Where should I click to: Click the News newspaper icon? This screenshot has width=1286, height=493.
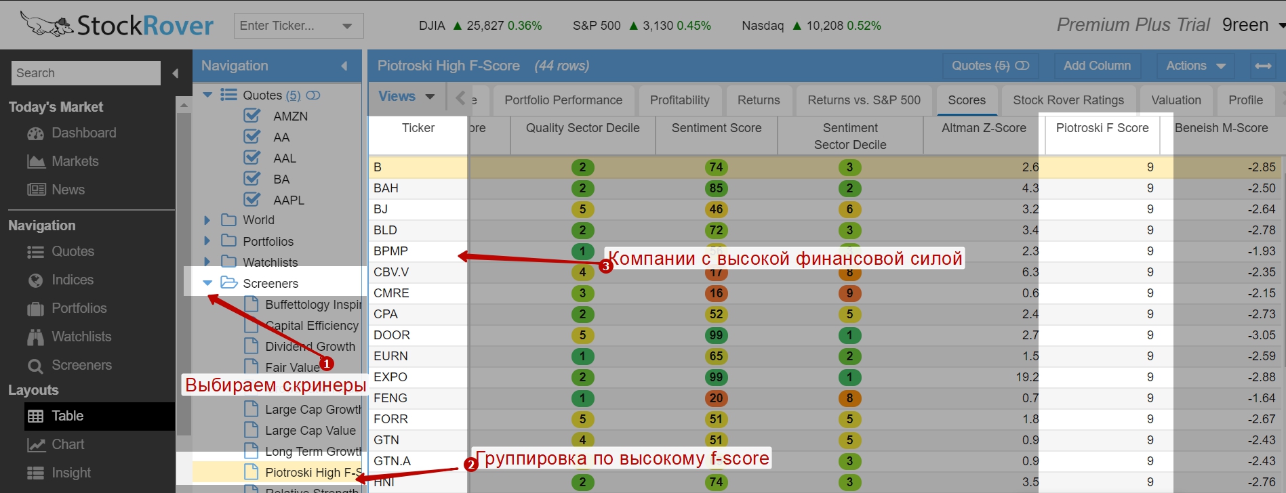tap(35, 190)
